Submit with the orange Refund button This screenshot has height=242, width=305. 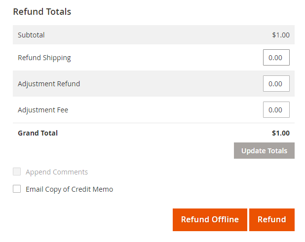coord(271,220)
